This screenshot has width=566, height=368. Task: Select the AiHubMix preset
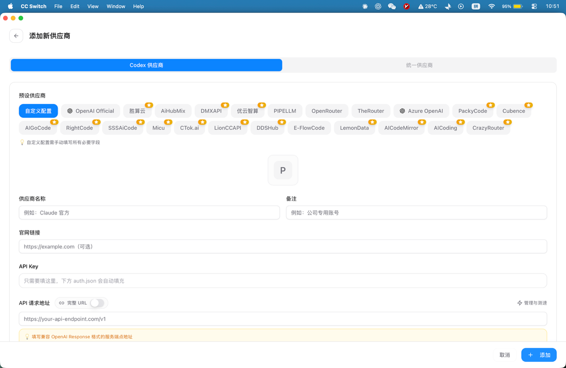coord(173,111)
